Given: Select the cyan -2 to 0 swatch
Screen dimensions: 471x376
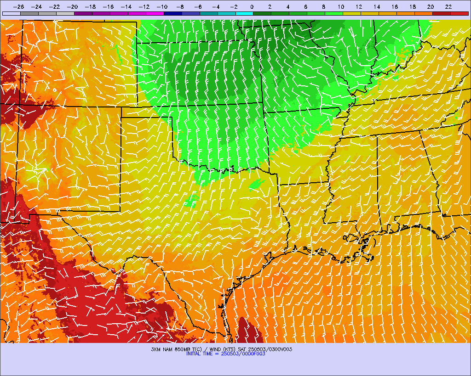Looking at the screenshot, I should [x=245, y=13].
